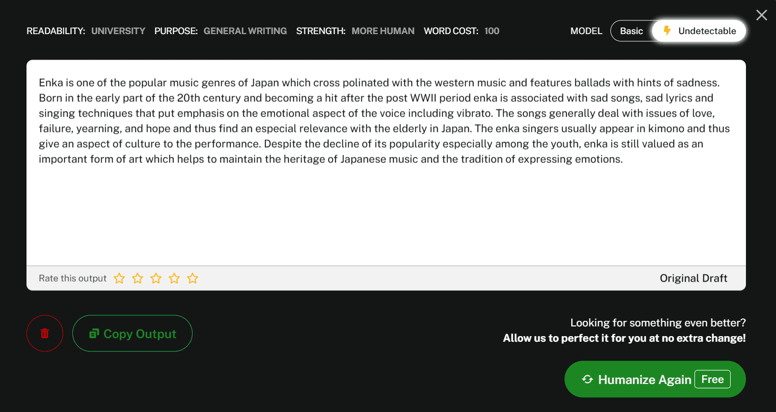Give the output five stars

(x=193, y=278)
